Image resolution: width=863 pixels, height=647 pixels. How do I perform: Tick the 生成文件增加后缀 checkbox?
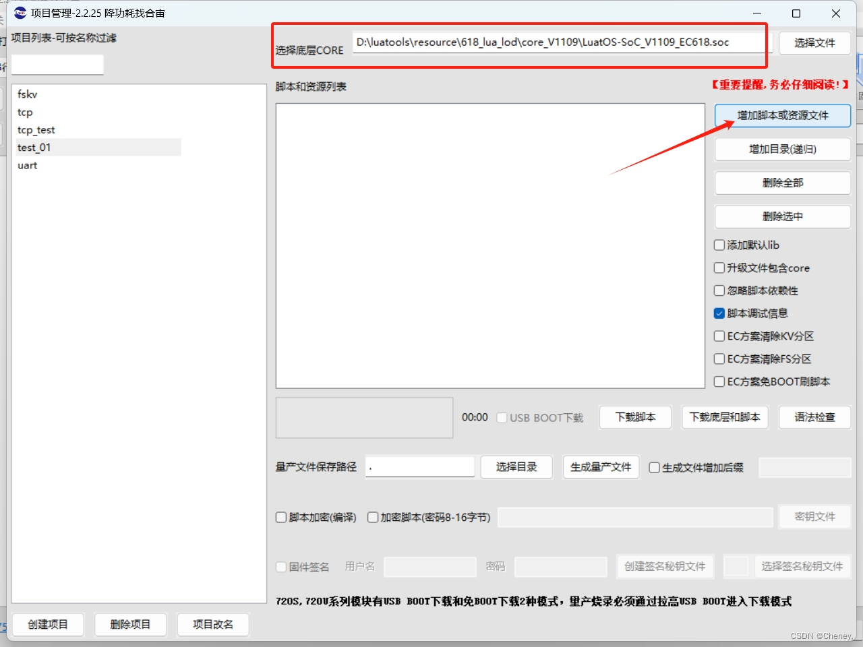tap(654, 468)
